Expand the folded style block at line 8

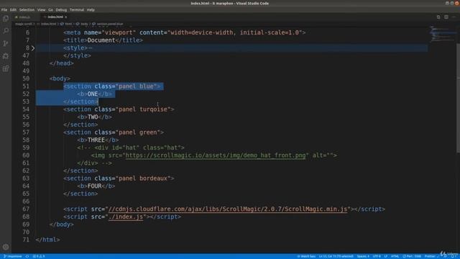coord(33,48)
